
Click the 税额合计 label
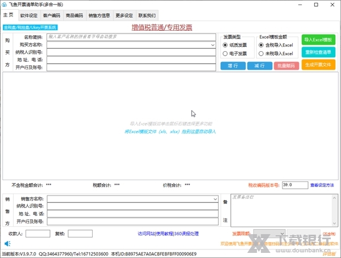coord(102,185)
